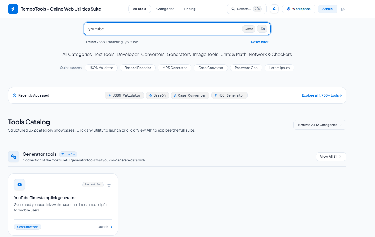Viewport: 375px width, 237px height.
Task: Launch the Lorem Ipsum quick access chip
Action: point(279,68)
